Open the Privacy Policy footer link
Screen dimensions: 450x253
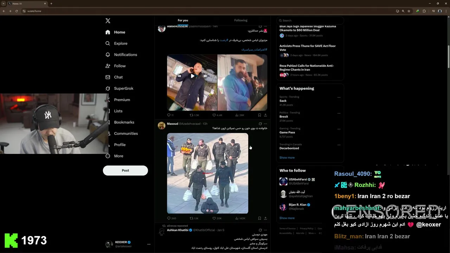point(307,228)
